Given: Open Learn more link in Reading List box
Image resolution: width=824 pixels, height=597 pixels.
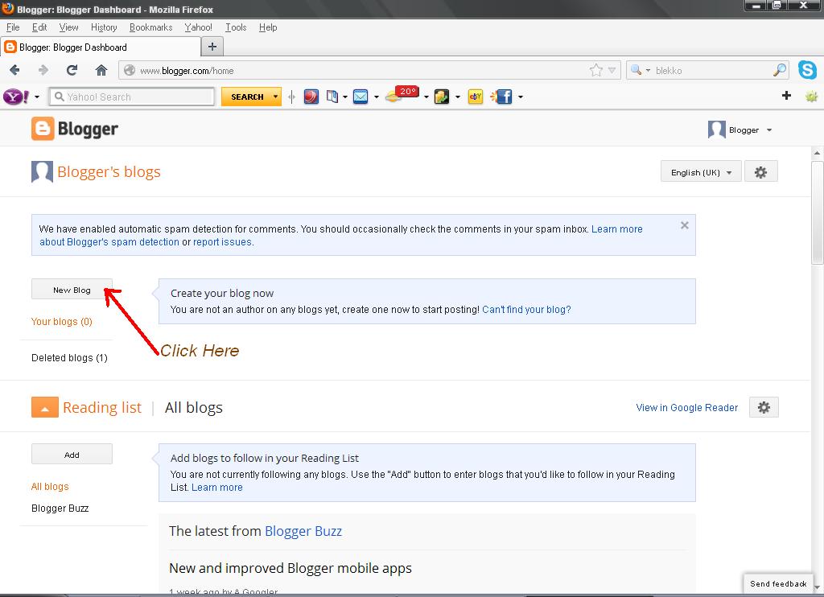Looking at the screenshot, I should coord(217,487).
